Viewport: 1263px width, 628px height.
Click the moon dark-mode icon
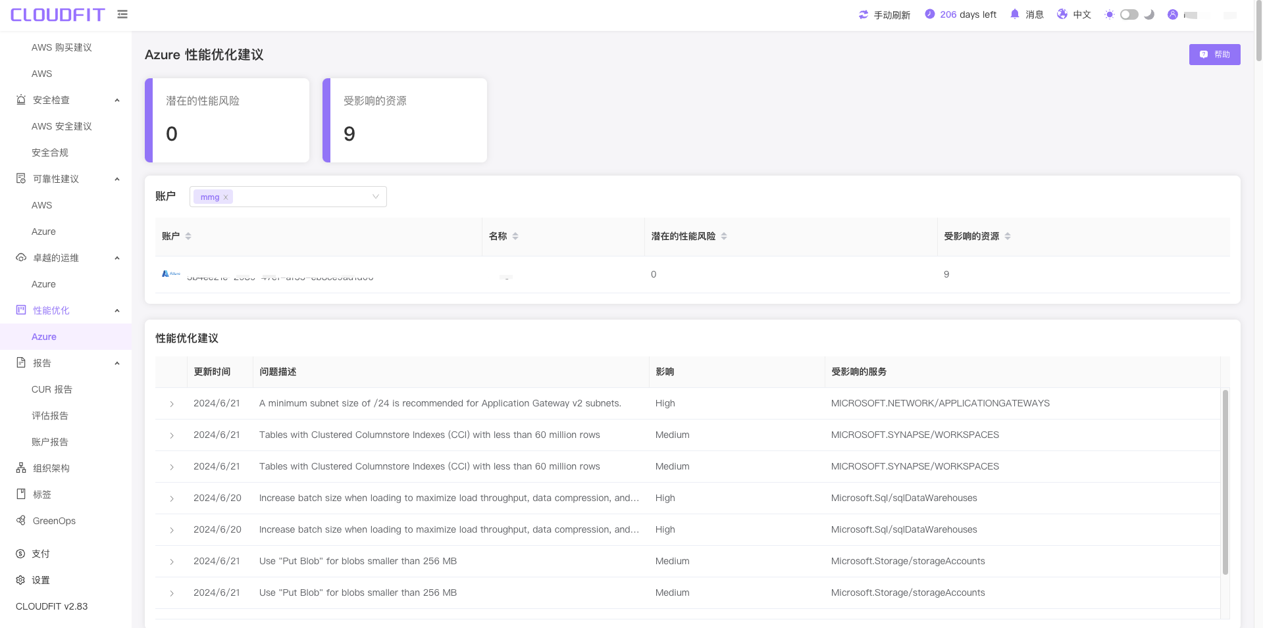pyautogui.click(x=1149, y=14)
